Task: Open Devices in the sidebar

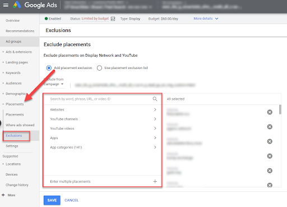Action: point(12,174)
